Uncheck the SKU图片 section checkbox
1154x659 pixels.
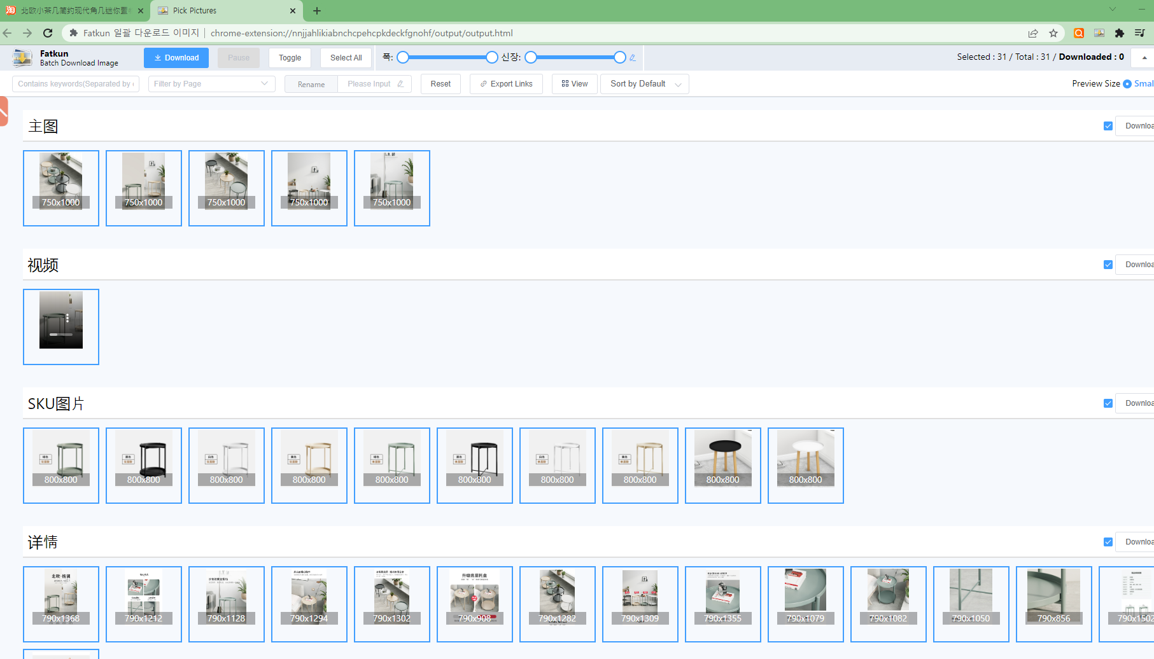(x=1108, y=403)
